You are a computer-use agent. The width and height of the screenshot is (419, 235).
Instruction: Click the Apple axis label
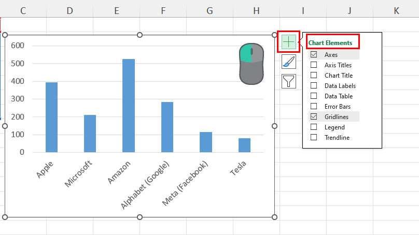[45, 170]
